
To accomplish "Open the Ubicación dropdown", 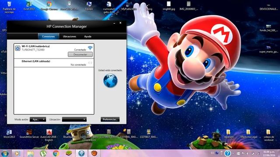I will 74,119.
